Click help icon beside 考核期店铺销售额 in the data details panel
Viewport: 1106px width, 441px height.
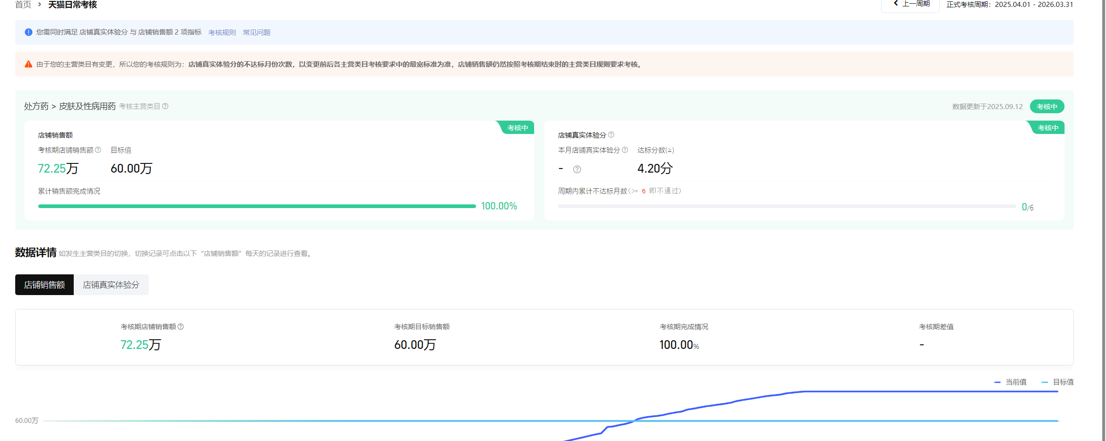coord(181,327)
